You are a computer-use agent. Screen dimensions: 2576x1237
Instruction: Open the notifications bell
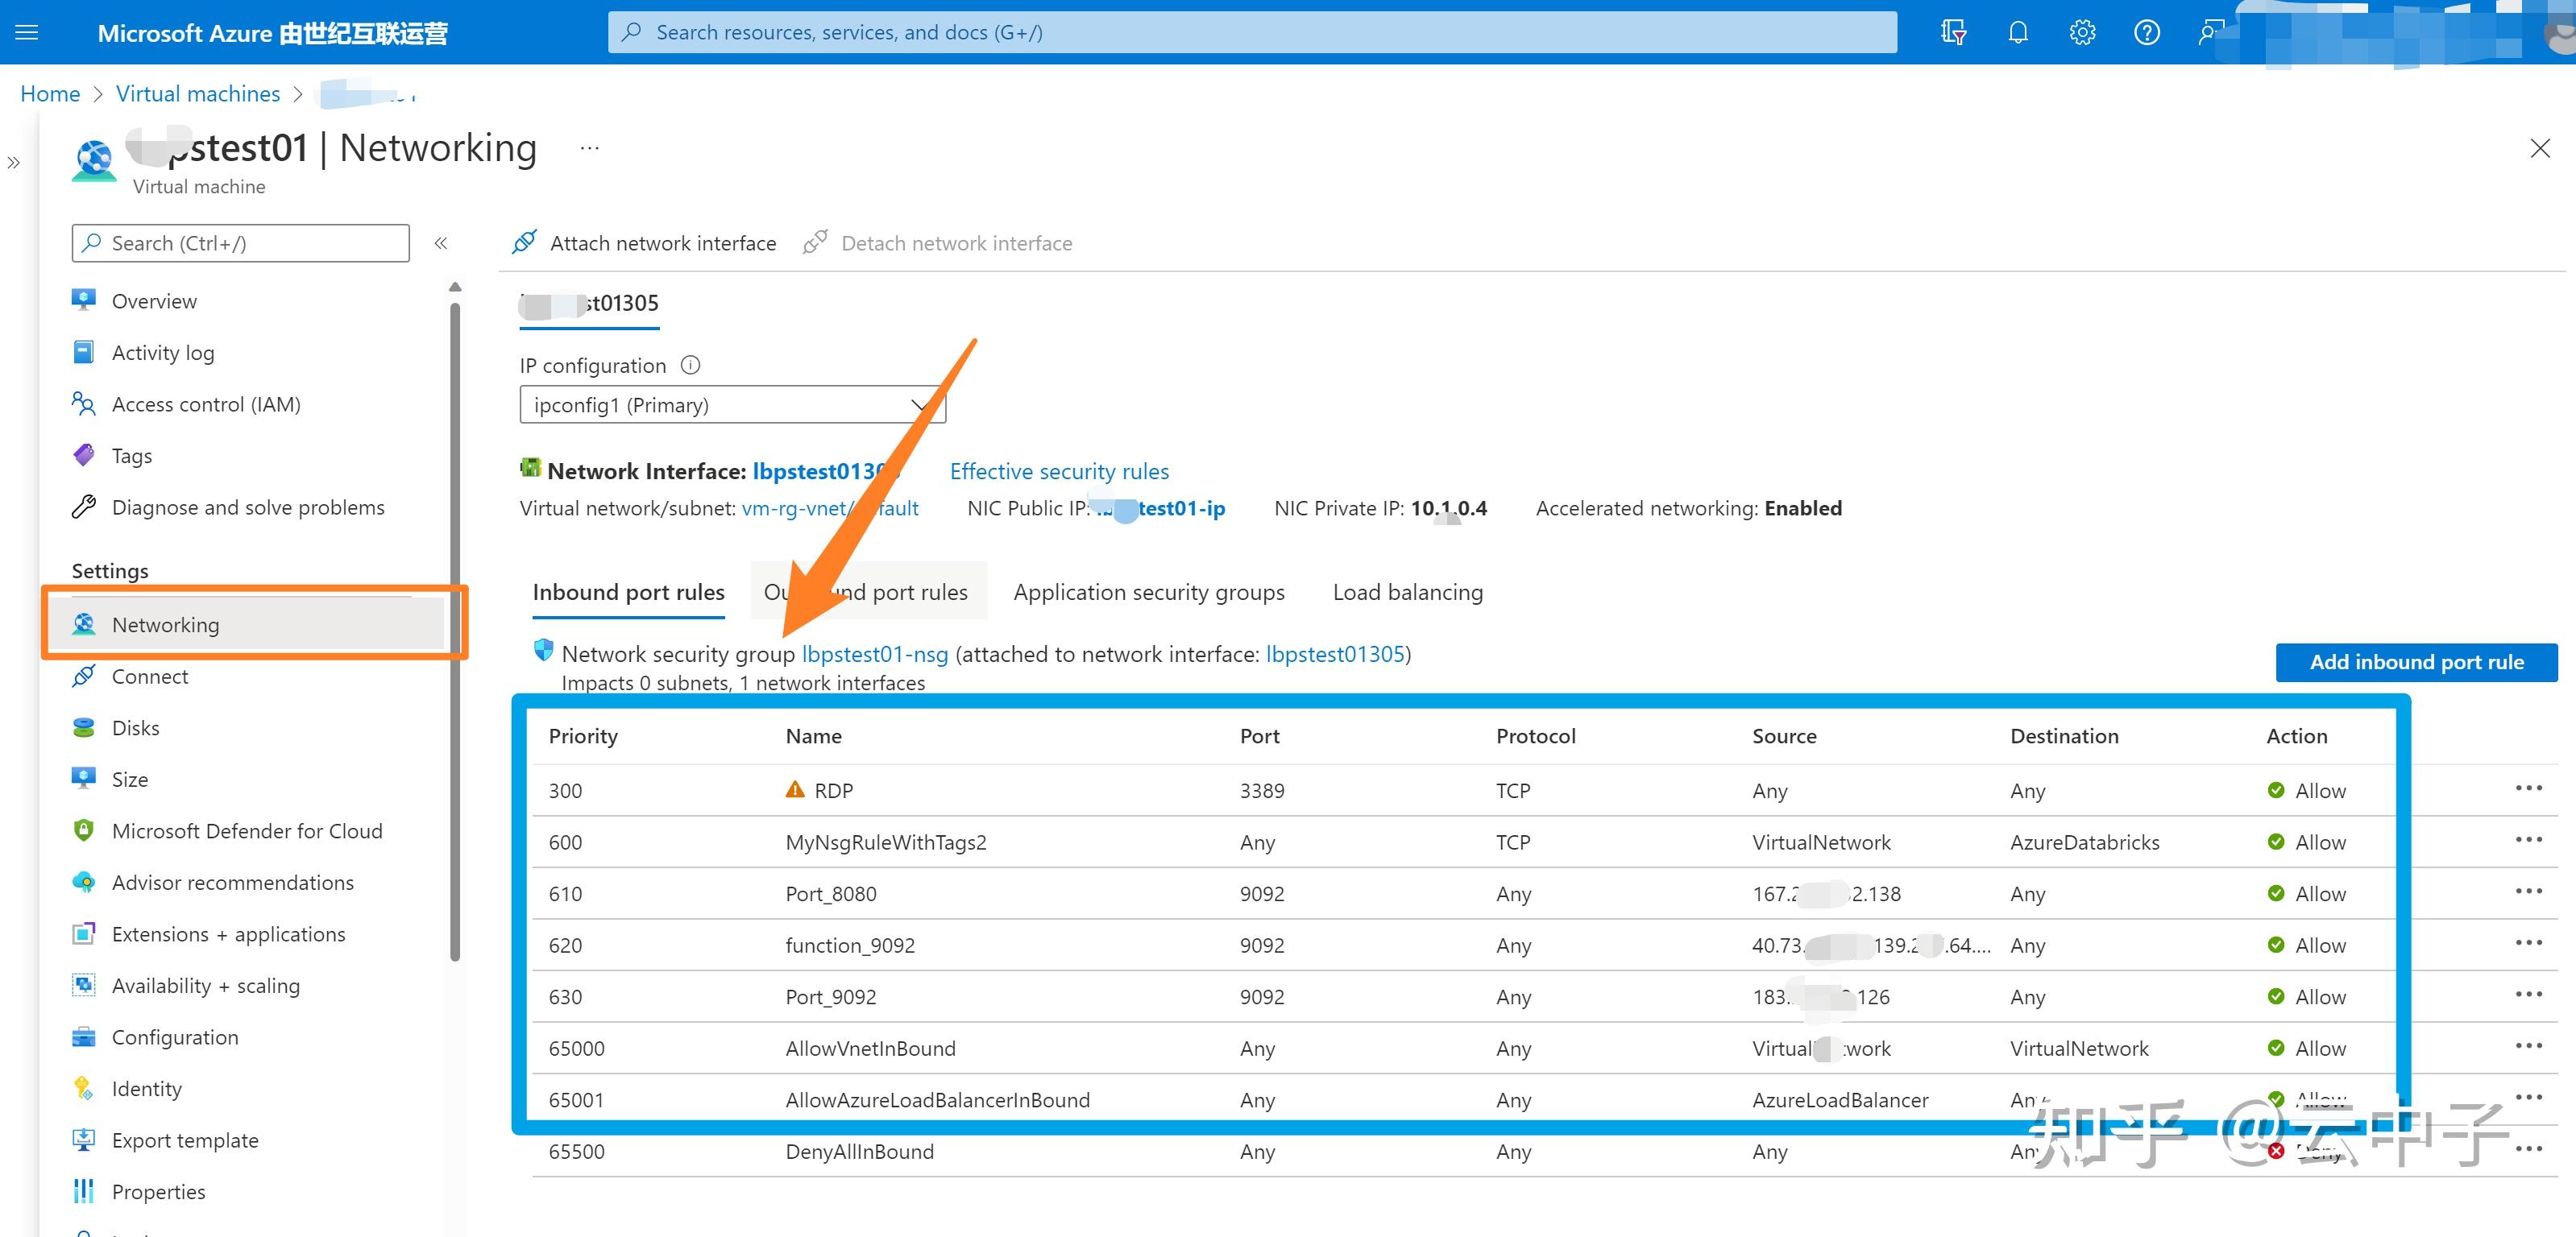[x=2016, y=31]
